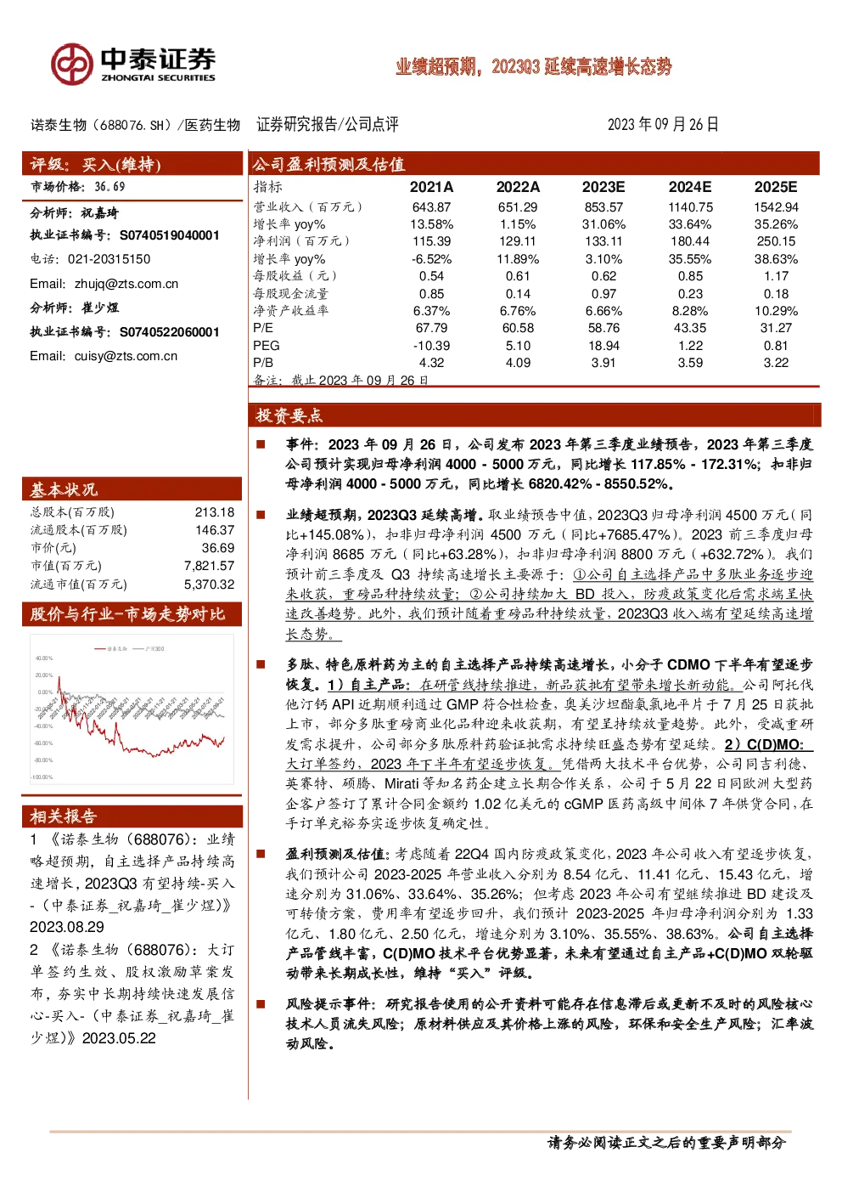Click the 2021A column header
This screenshot has height=1192, width=842.
point(431,187)
